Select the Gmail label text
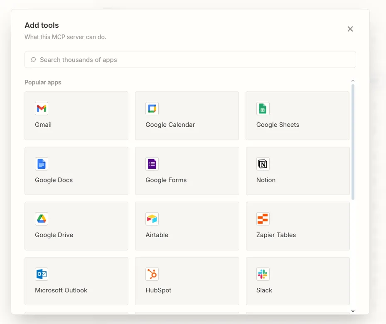386x324 pixels. click(x=43, y=125)
